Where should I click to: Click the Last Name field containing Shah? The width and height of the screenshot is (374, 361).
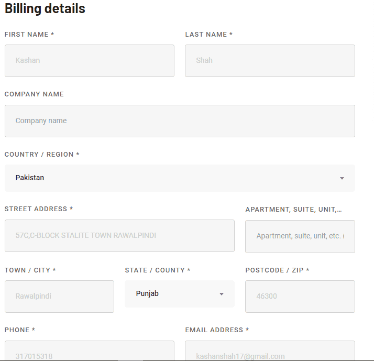click(x=270, y=61)
